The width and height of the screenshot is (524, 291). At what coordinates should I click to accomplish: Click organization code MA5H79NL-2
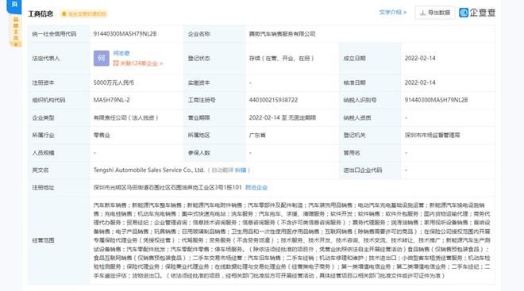(x=112, y=100)
